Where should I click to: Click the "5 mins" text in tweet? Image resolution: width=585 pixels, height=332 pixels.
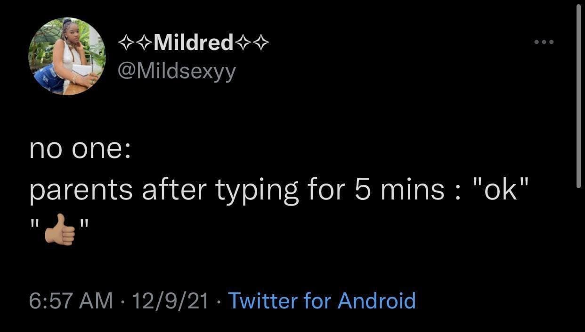tap(399, 190)
